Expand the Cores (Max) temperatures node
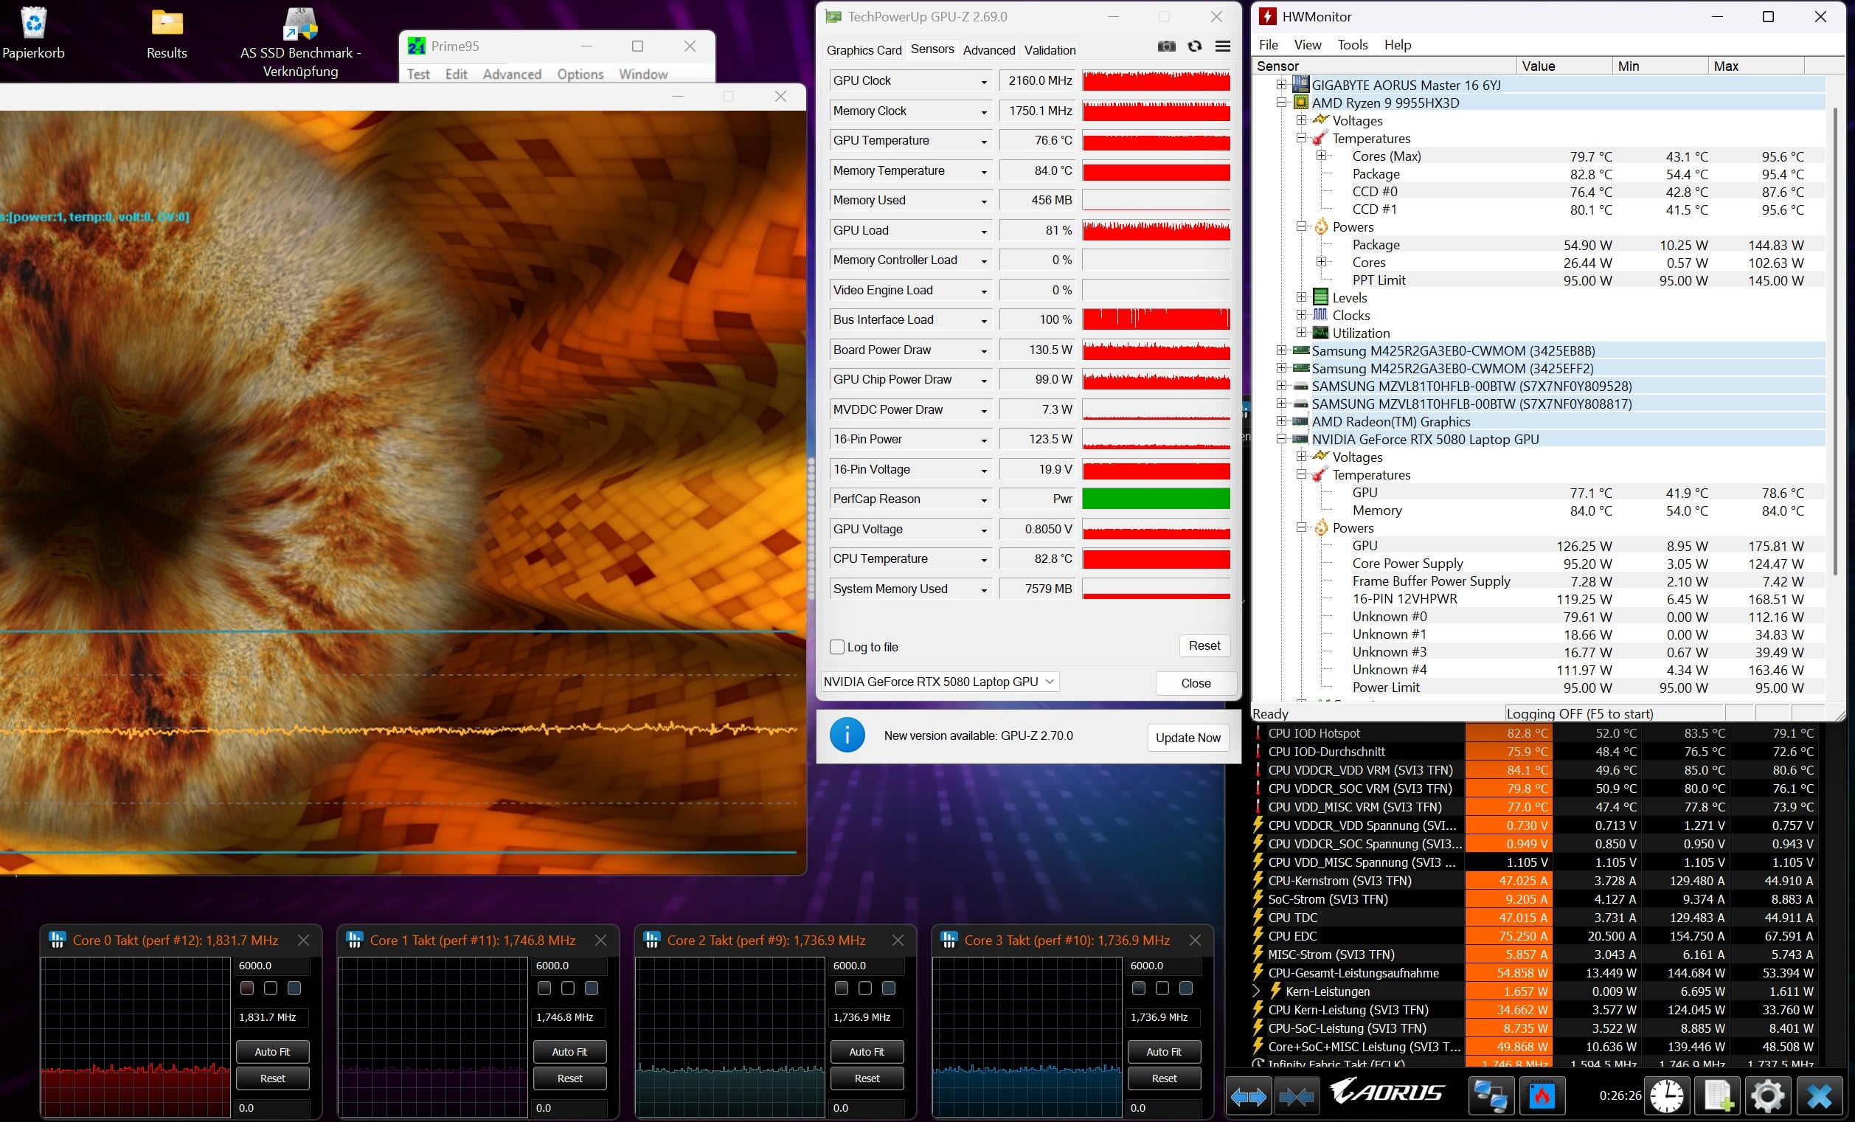Image resolution: width=1855 pixels, height=1122 pixels. [x=1321, y=156]
